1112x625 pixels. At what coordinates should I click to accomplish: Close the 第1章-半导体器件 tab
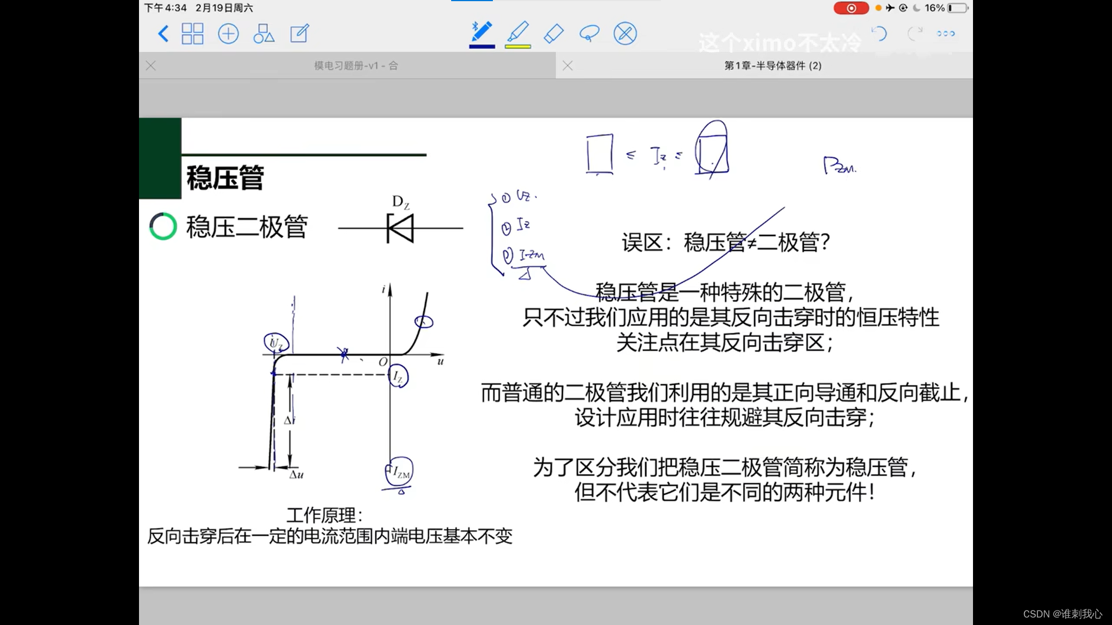(568, 66)
